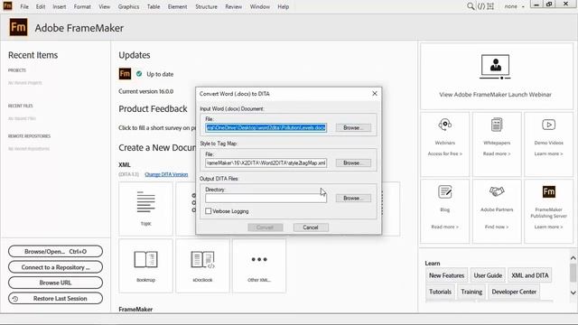Screen dimensions: 578x325
Task: Click the XML and DITA button
Action: [x=530, y=275]
